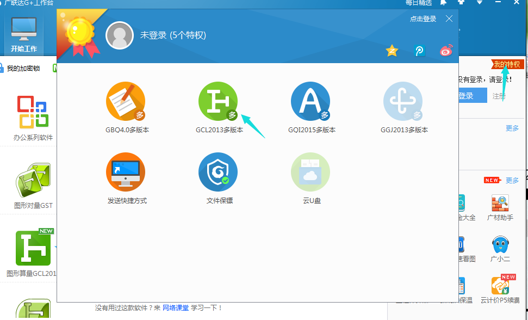The width and height of the screenshot is (528, 320).
Task: Click upper 更多 link on right panel
Action: click(x=512, y=128)
